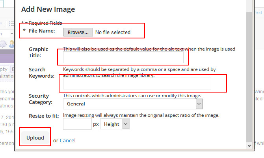Click the Graphic Title label
The image size is (264, 158).
[39, 52]
